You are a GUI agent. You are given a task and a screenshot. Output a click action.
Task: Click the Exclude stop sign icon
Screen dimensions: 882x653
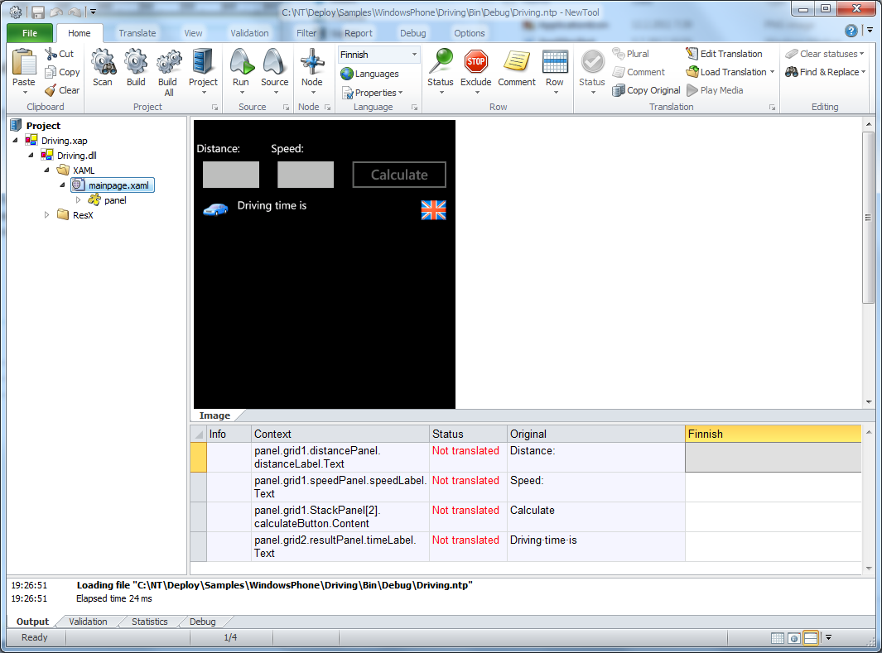[476, 62]
